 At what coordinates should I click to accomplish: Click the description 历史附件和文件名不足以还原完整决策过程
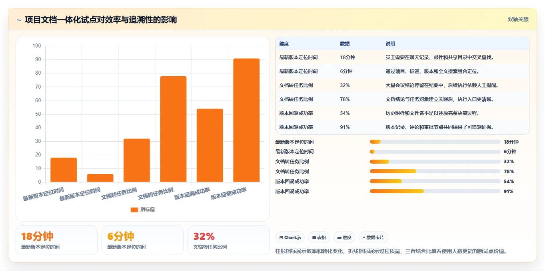point(432,113)
